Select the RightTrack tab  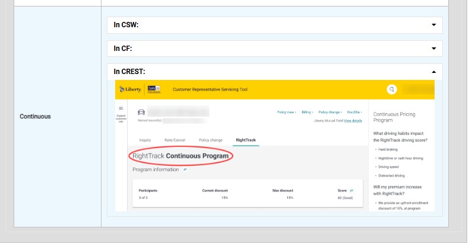coord(246,140)
